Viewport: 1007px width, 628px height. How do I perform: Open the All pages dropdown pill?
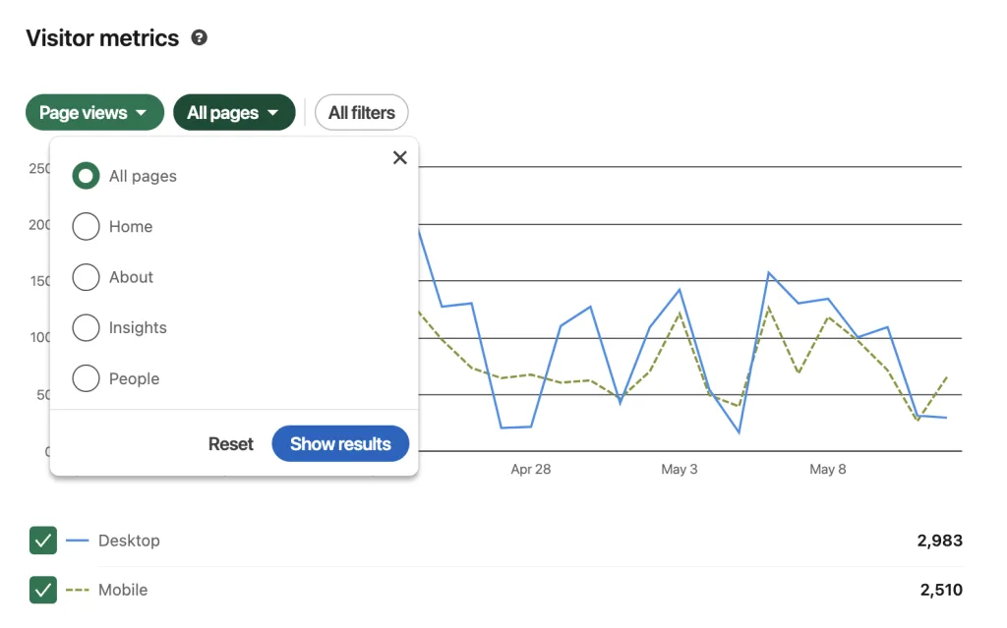pos(234,112)
